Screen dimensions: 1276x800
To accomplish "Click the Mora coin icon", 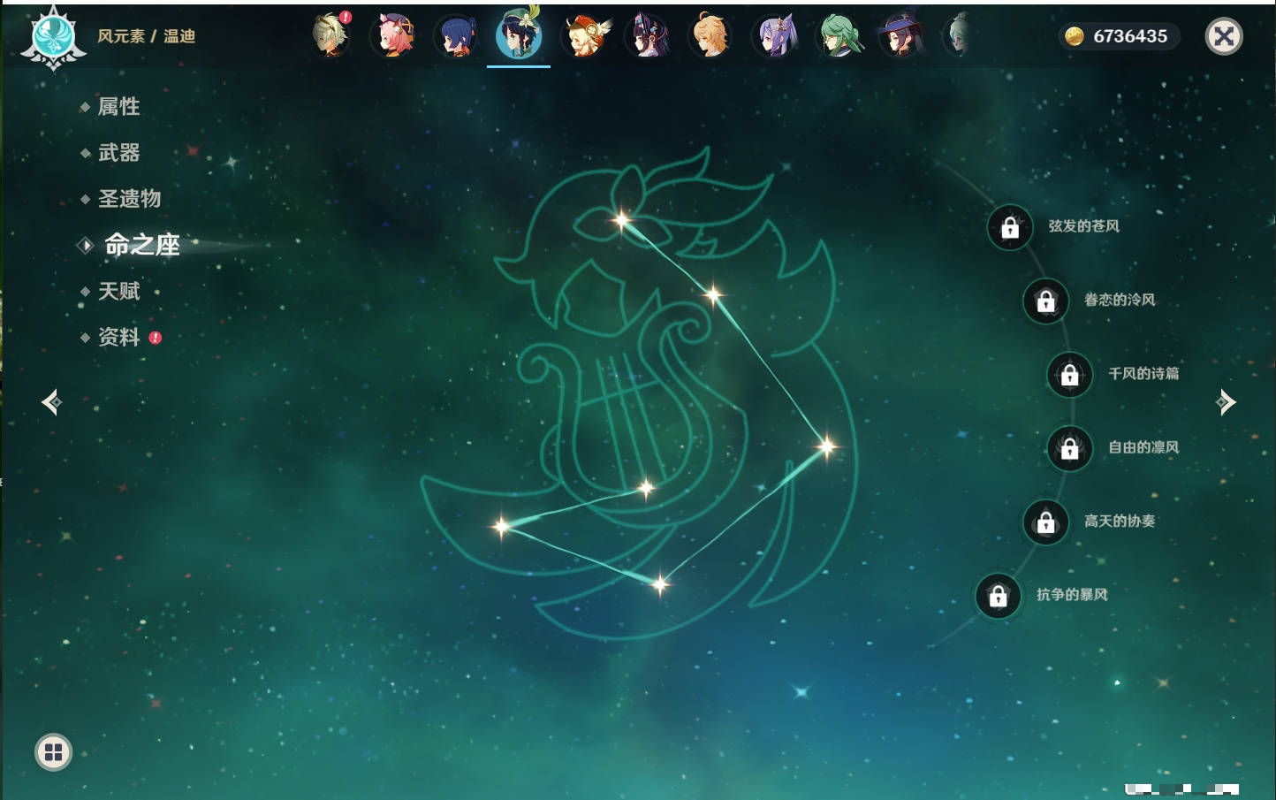I will pyautogui.click(x=1074, y=36).
